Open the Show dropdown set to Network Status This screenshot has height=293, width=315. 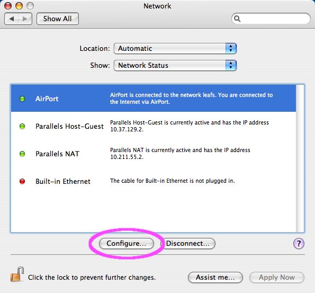tap(175, 65)
